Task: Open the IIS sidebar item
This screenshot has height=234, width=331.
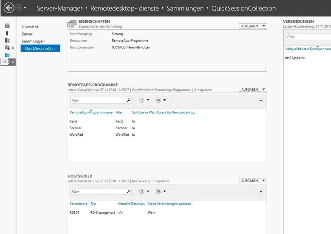Action: [4, 62]
